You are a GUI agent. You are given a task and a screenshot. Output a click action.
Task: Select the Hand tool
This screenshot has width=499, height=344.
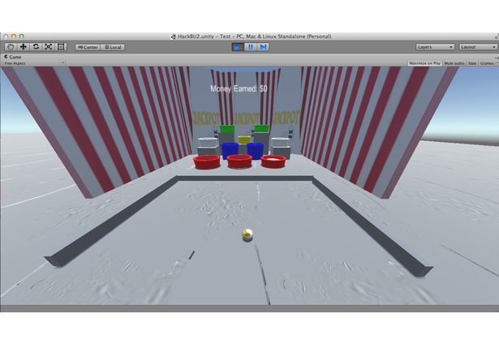[11, 47]
